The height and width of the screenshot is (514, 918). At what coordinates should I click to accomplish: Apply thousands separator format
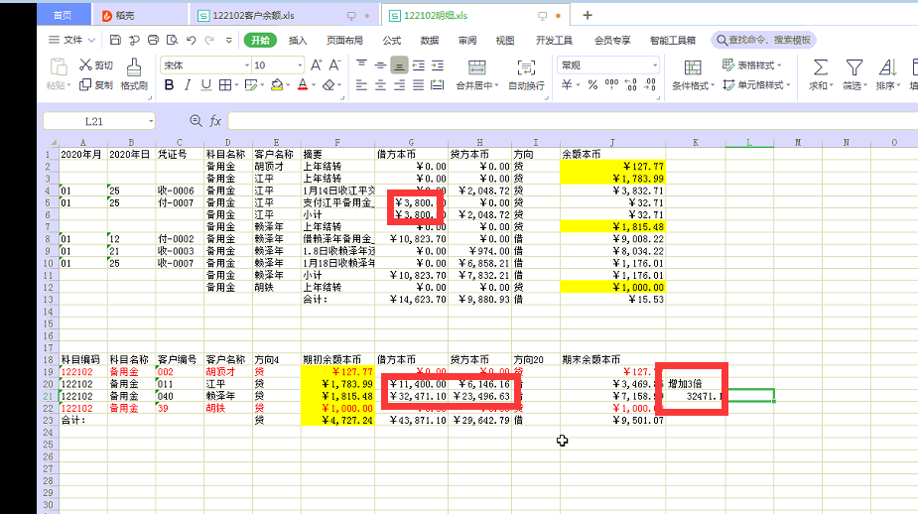pyautogui.click(x=611, y=85)
